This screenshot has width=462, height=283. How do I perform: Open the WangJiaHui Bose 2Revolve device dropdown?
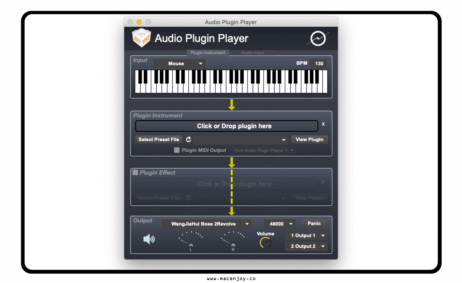tap(206, 224)
